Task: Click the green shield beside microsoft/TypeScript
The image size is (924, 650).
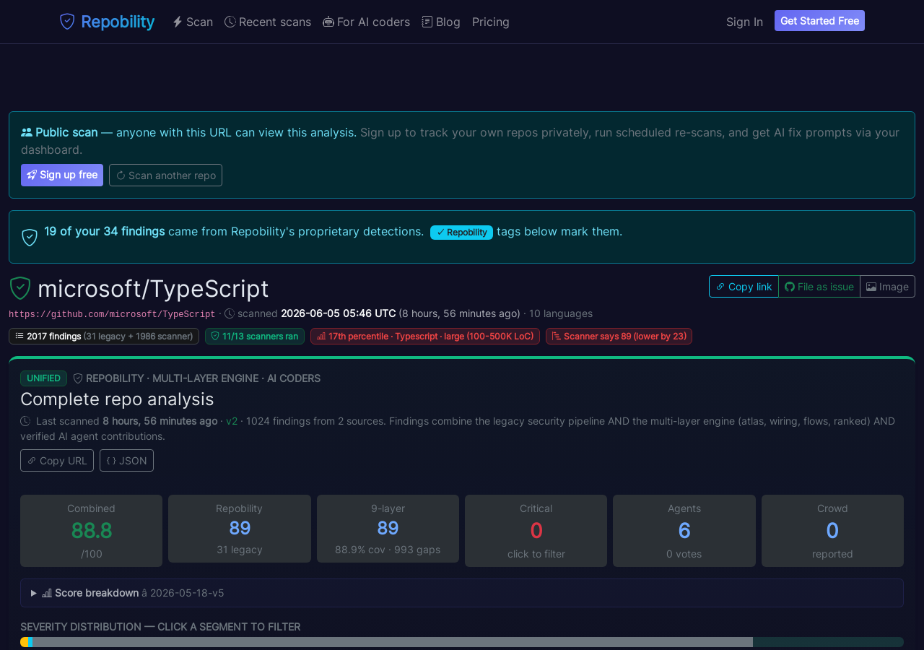Action: pos(20,288)
